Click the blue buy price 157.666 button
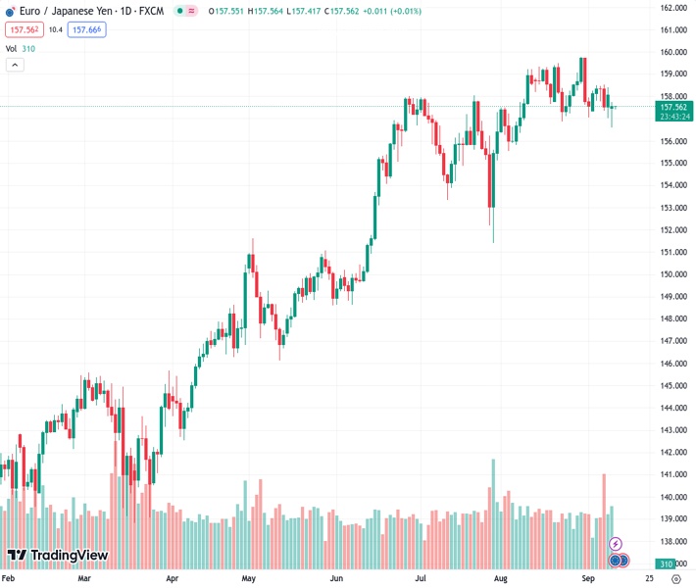 coord(86,29)
